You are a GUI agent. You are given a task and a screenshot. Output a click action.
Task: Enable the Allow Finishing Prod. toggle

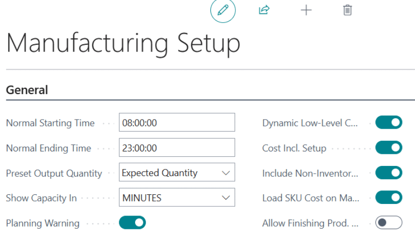pyautogui.click(x=388, y=223)
